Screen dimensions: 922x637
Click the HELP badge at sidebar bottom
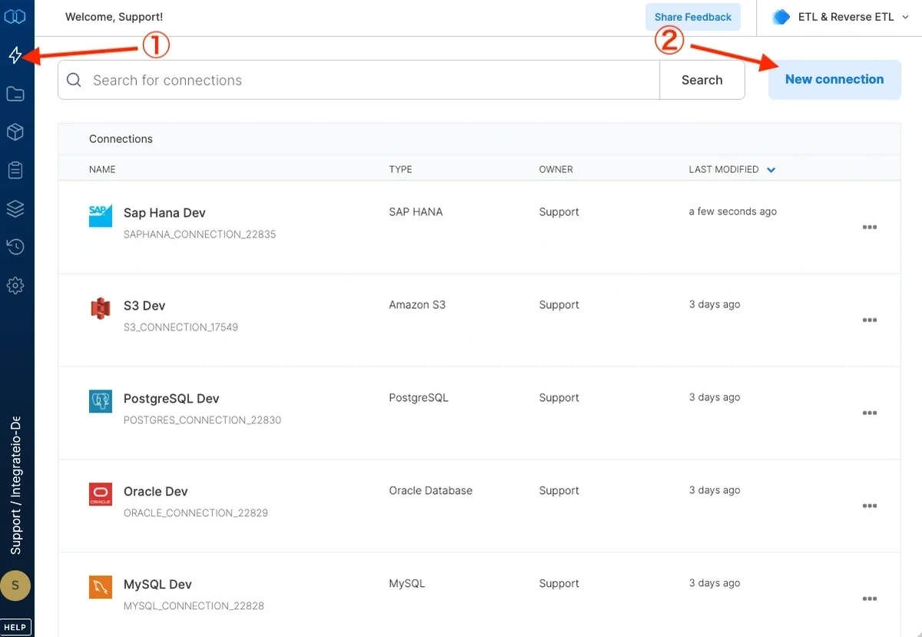15,627
